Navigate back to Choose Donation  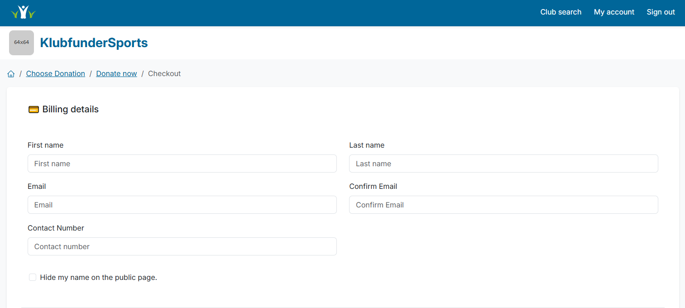coord(55,73)
